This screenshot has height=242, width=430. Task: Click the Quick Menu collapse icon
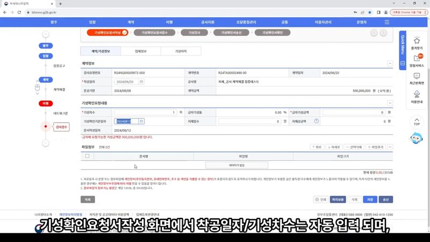click(402, 63)
